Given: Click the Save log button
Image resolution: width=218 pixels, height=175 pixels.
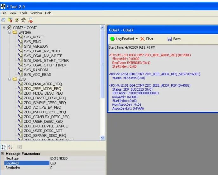Looking at the screenshot, I should click(x=174, y=39).
